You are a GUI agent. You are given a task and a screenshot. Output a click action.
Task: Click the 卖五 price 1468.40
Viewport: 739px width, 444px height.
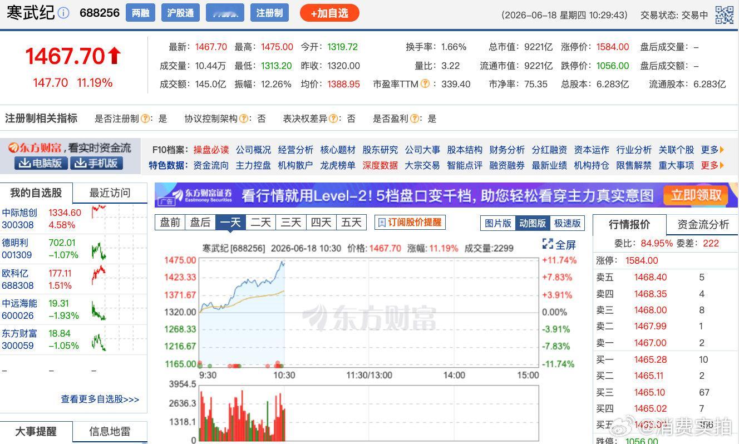point(650,277)
